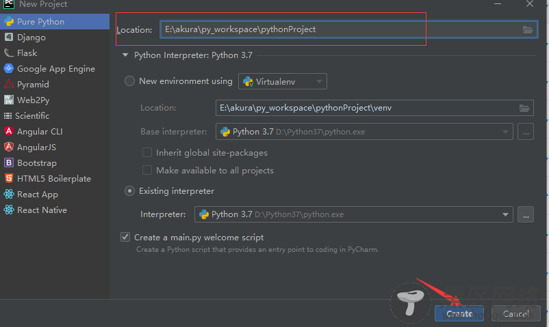Select Scientific project type

[55, 115]
